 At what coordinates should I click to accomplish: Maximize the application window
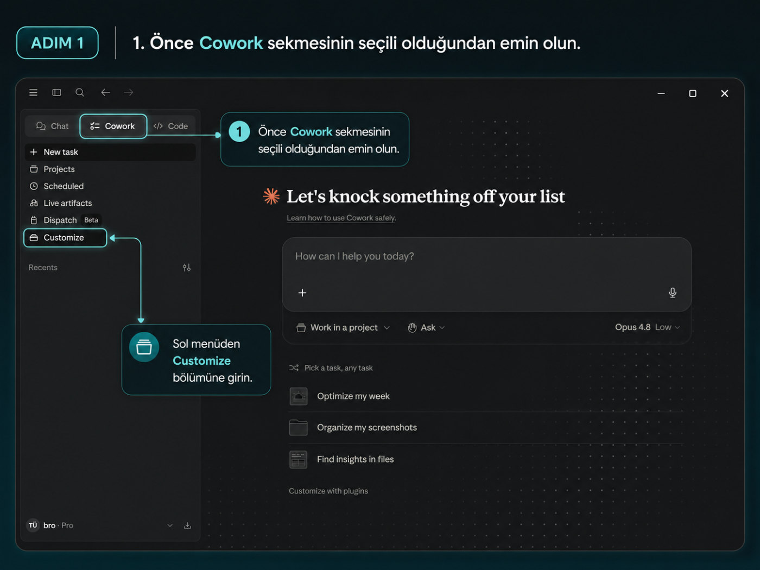click(x=693, y=93)
